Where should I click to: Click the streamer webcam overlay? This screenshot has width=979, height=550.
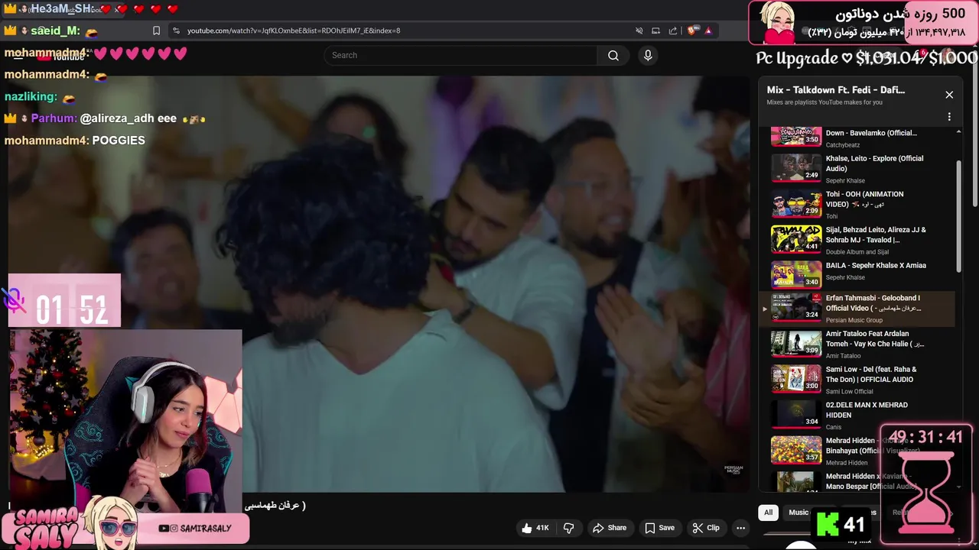(x=125, y=421)
